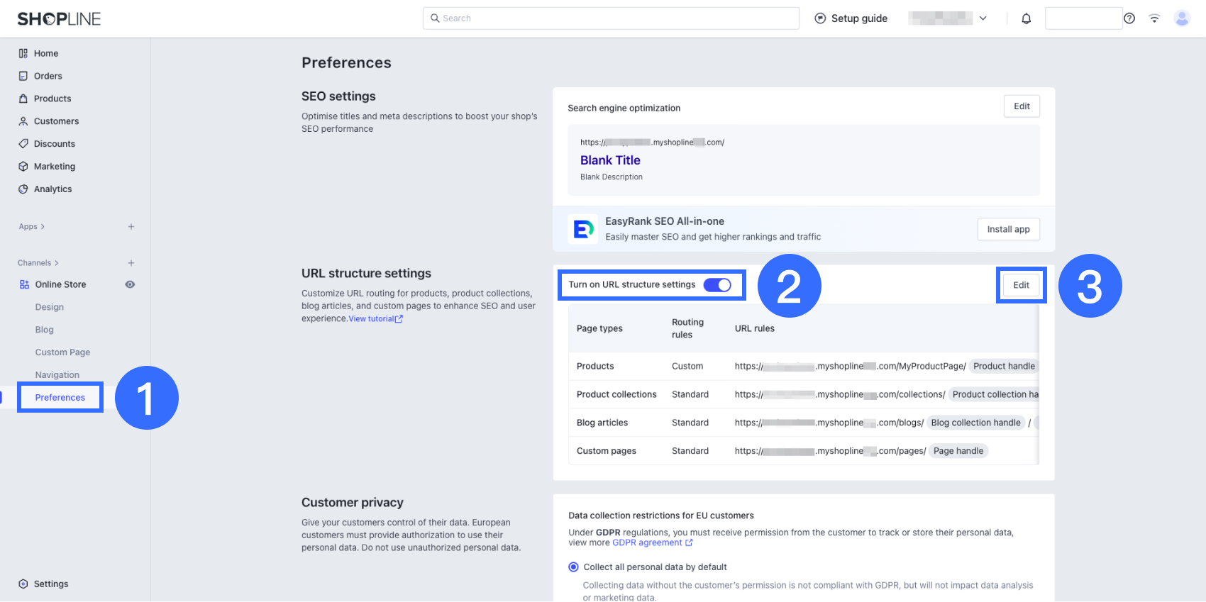Click the notification bell icon
Viewport: 1206px width, 602px height.
[1026, 18]
